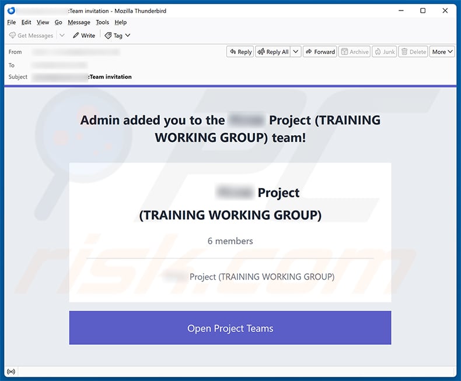Write a new message
This screenshot has height=381, width=461.
(84, 36)
